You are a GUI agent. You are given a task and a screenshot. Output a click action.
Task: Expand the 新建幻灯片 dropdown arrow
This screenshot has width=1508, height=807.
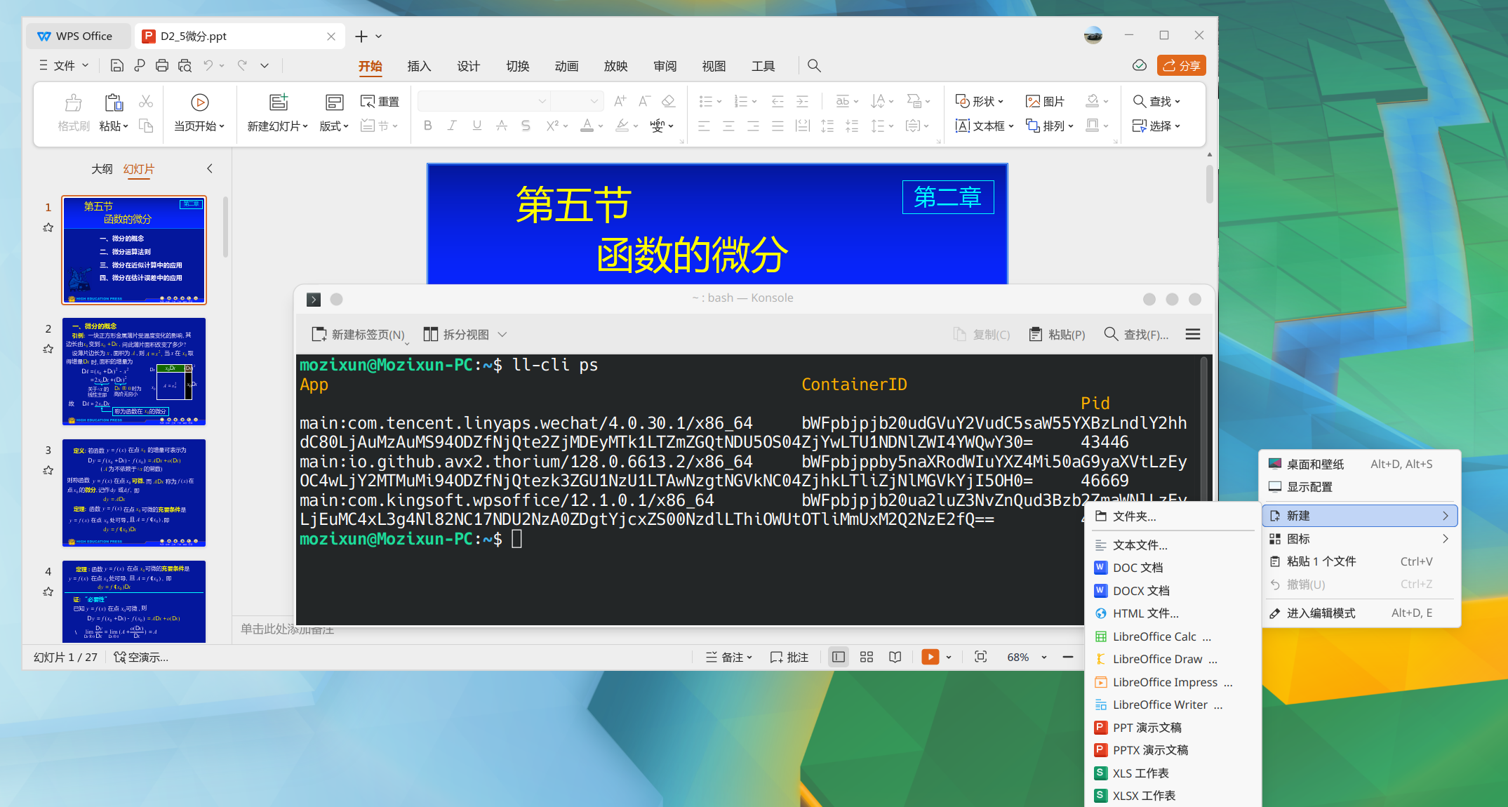click(x=305, y=126)
